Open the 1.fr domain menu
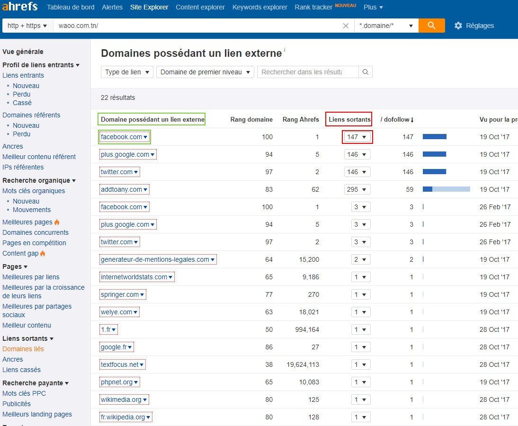This screenshot has width=518, height=426. point(109,329)
